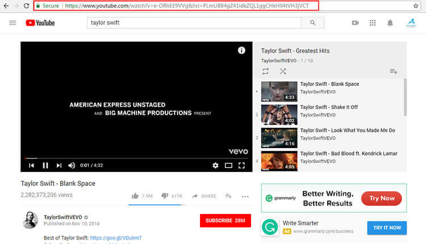This screenshot has height=244, width=426.
Task: Play Taylor Swift - Blank Space from the playlist
Action: click(329, 91)
